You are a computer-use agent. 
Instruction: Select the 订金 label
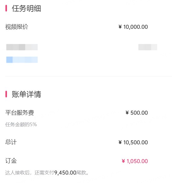(11, 161)
